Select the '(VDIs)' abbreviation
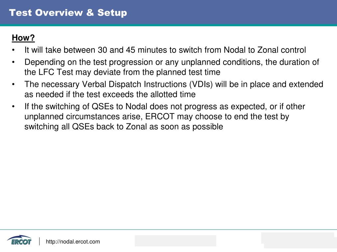The height and width of the screenshot is (252, 337). [x=201, y=84]
